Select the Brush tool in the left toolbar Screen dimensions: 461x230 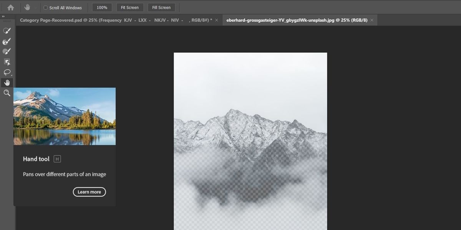tap(7, 51)
